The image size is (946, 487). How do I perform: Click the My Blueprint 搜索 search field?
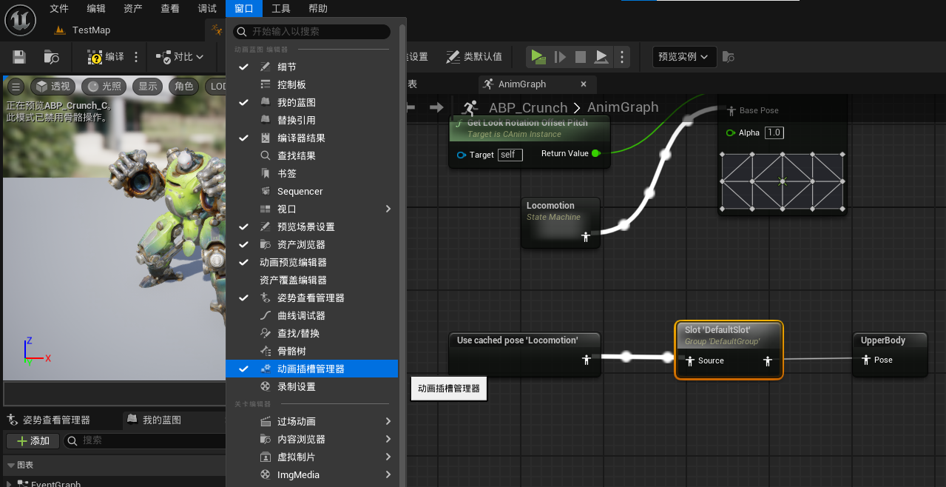click(145, 440)
